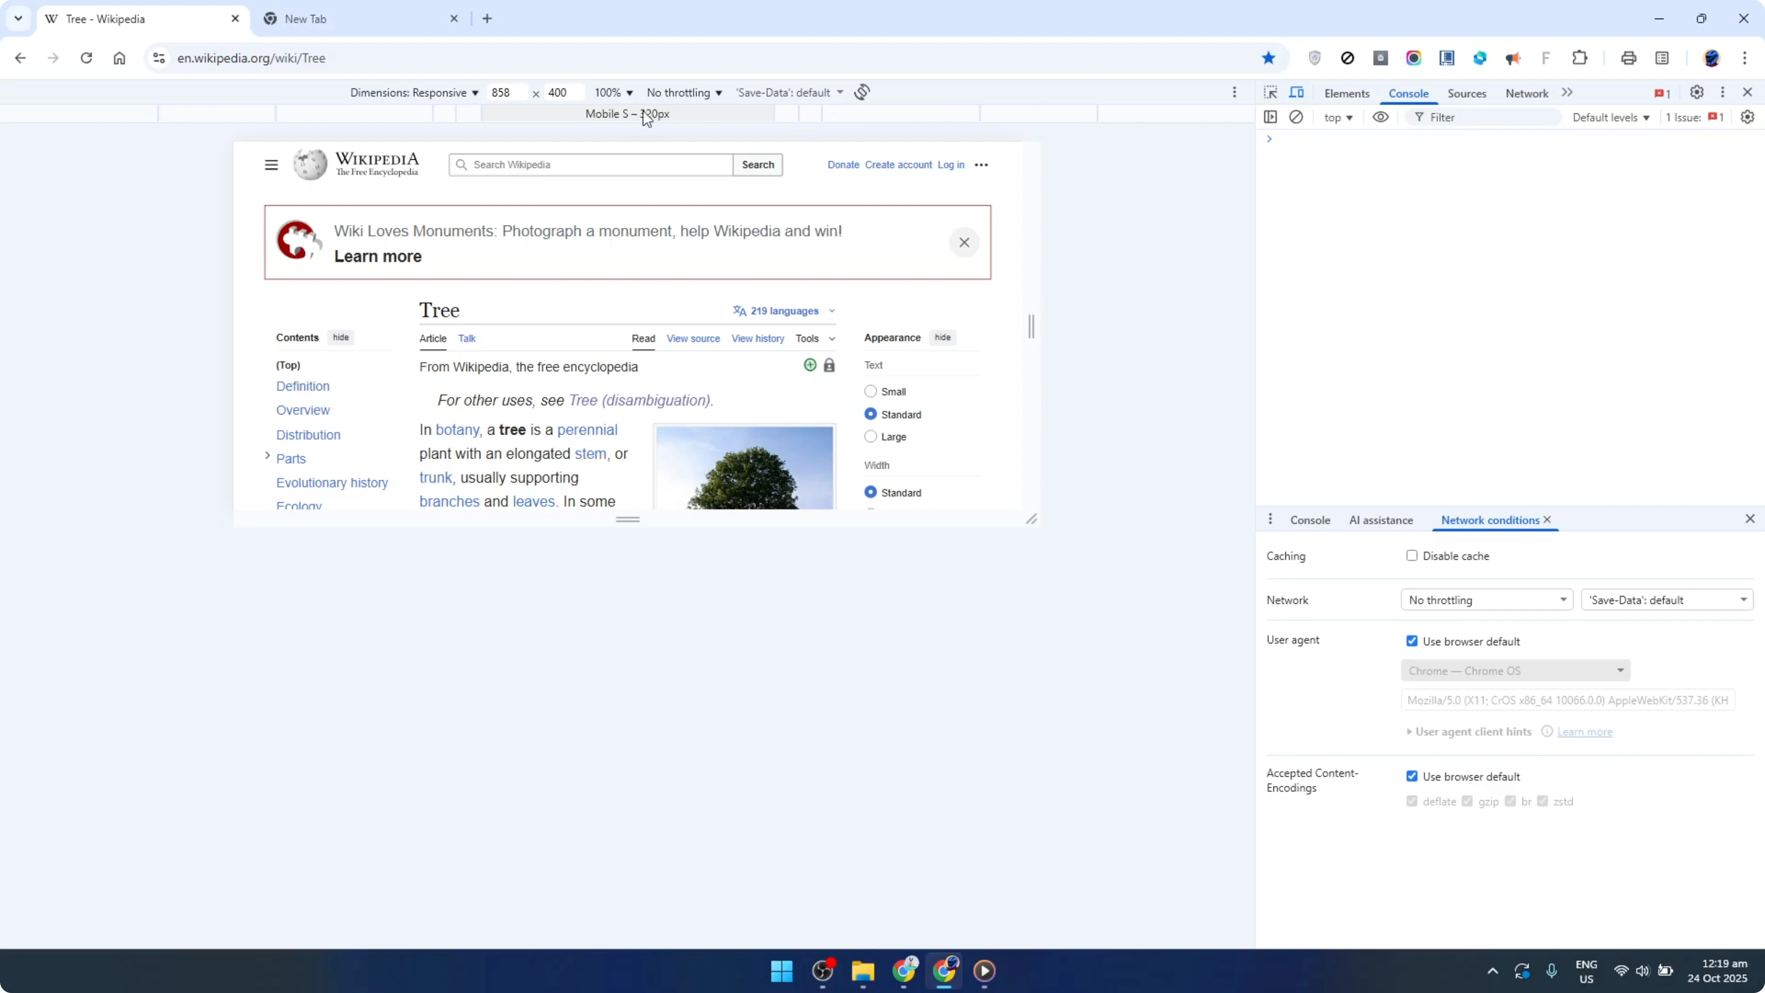Toggle the gzip encoding checkbox
The image size is (1765, 993).
point(1467,801)
